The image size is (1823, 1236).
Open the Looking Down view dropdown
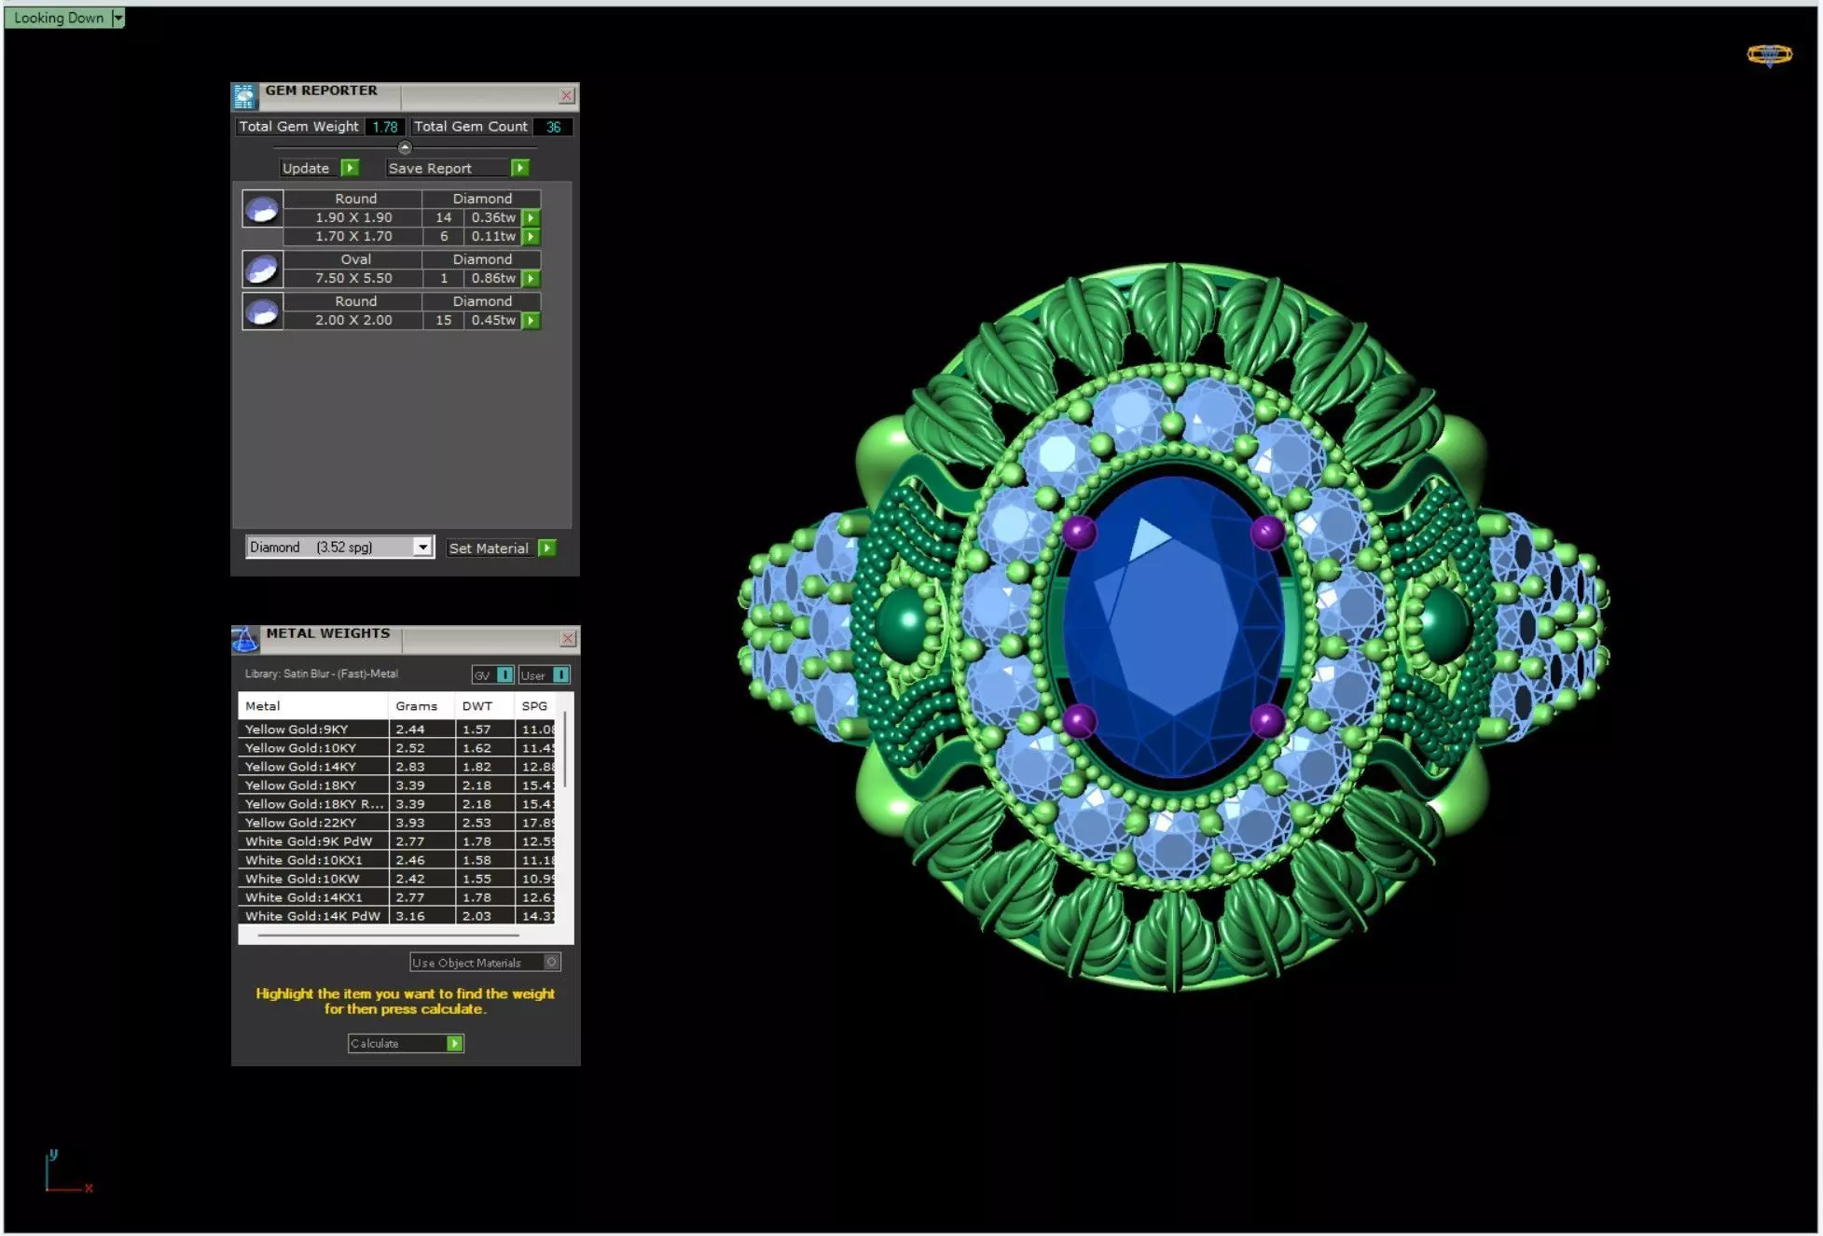pyautogui.click(x=117, y=18)
